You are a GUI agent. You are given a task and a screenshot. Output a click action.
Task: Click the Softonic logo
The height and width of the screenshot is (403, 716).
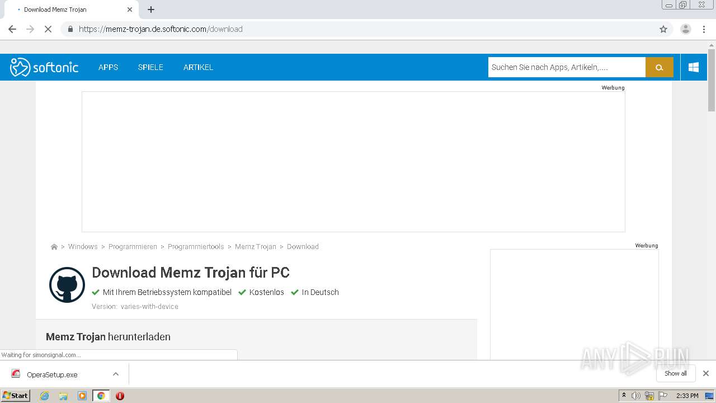pos(44,67)
